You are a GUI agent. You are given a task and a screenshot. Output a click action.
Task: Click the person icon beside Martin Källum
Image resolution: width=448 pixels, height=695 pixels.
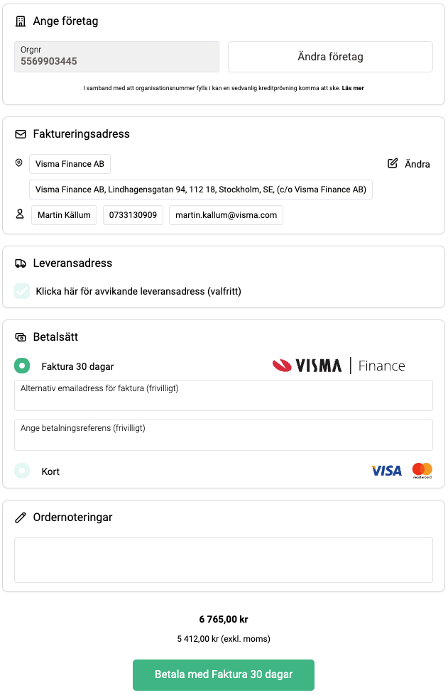point(19,214)
